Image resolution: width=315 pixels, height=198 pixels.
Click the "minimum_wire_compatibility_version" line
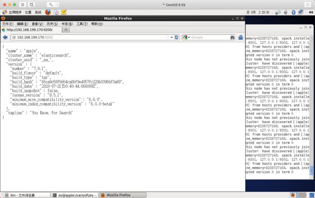pos(56,100)
